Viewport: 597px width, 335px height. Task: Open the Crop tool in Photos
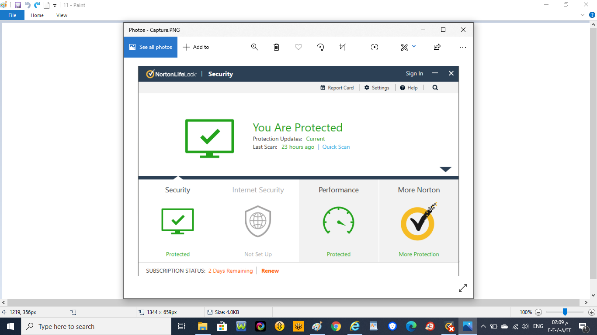pyautogui.click(x=342, y=47)
